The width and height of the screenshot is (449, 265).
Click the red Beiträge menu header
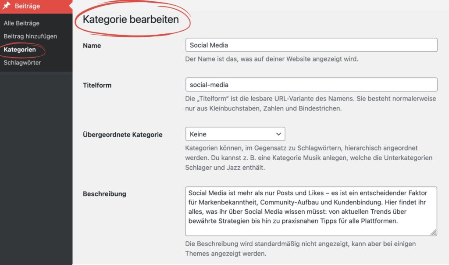tap(26, 6)
